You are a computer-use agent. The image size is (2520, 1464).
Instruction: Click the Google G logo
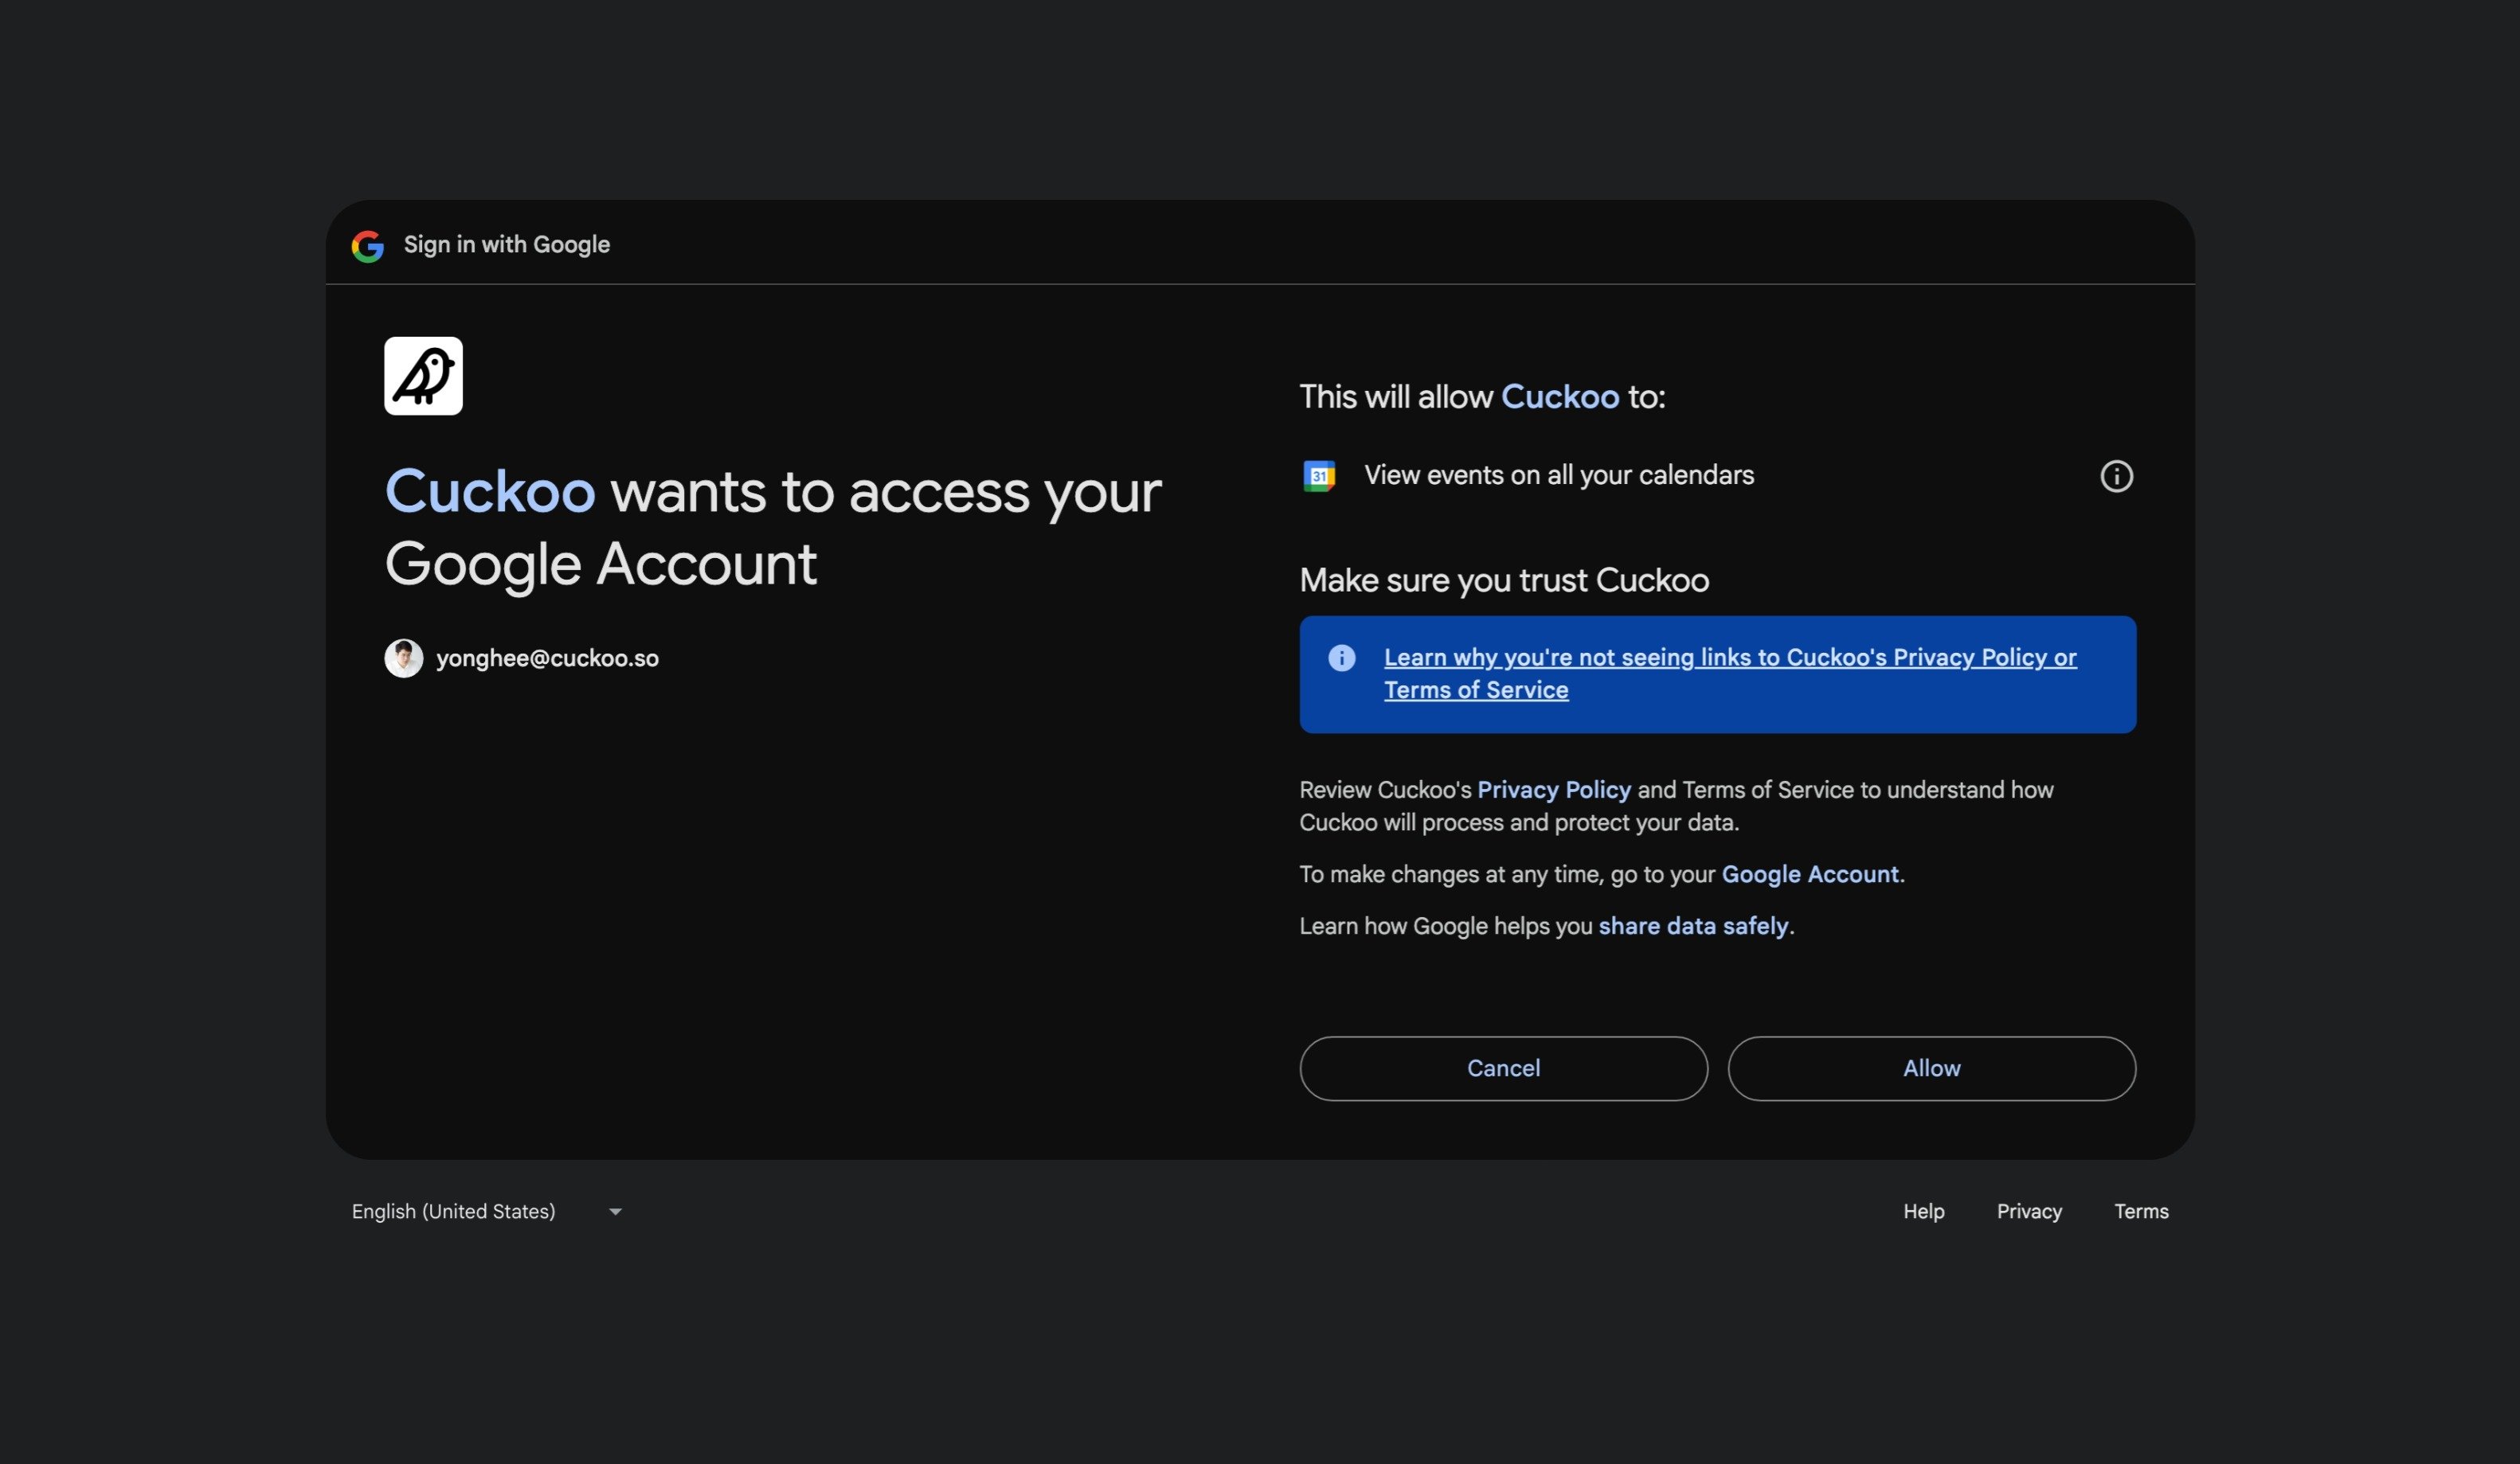click(x=367, y=246)
